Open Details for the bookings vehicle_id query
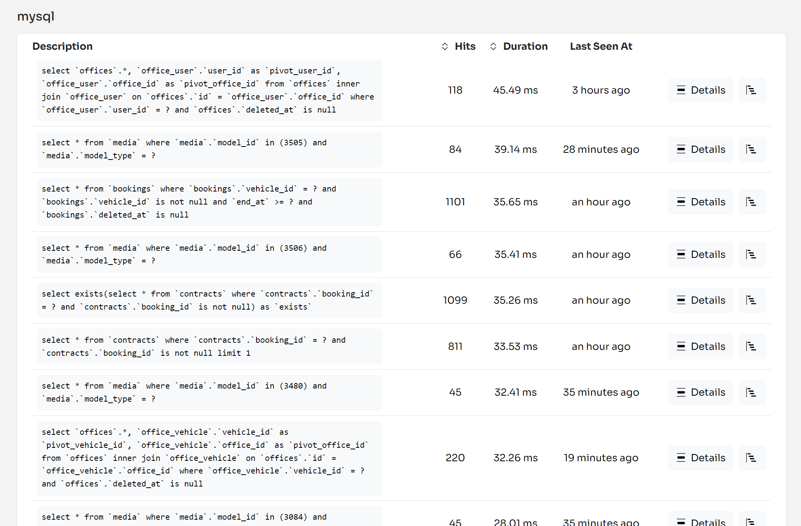Screen dimensions: 801x526 click(x=700, y=202)
